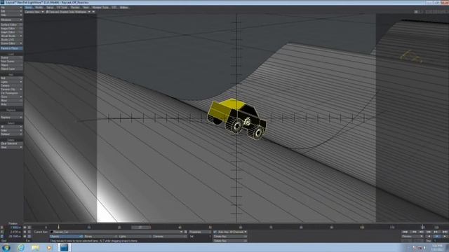The height and width of the screenshot is (252, 449).
Task: Select Cameras edit mode
Action: point(169,237)
